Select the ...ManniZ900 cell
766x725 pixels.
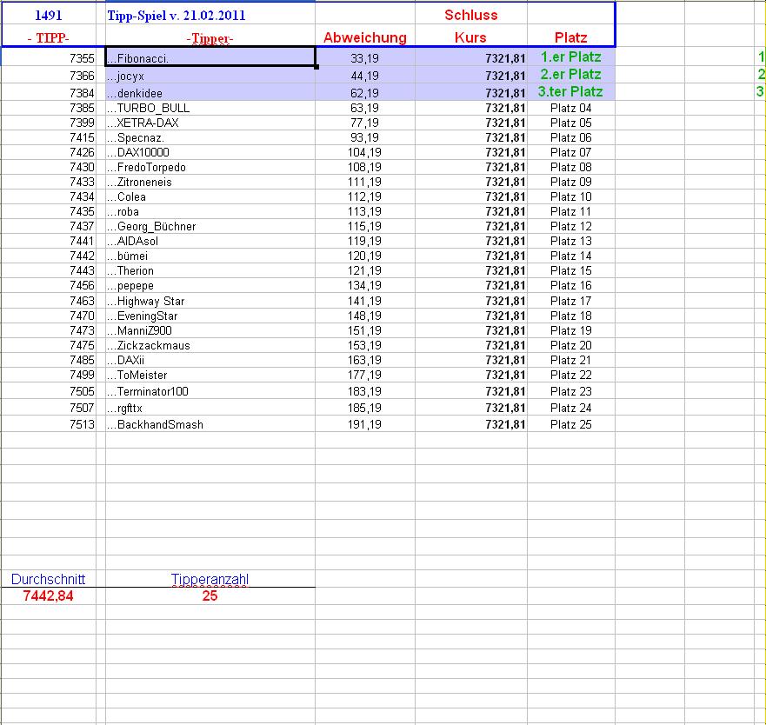tap(210, 330)
